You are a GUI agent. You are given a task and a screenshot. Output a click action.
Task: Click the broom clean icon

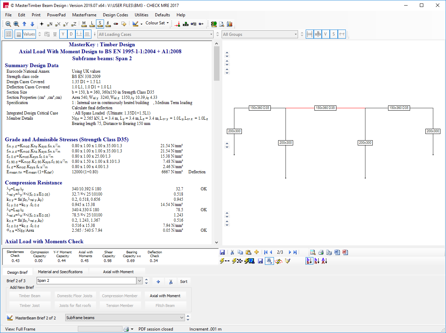288,261
